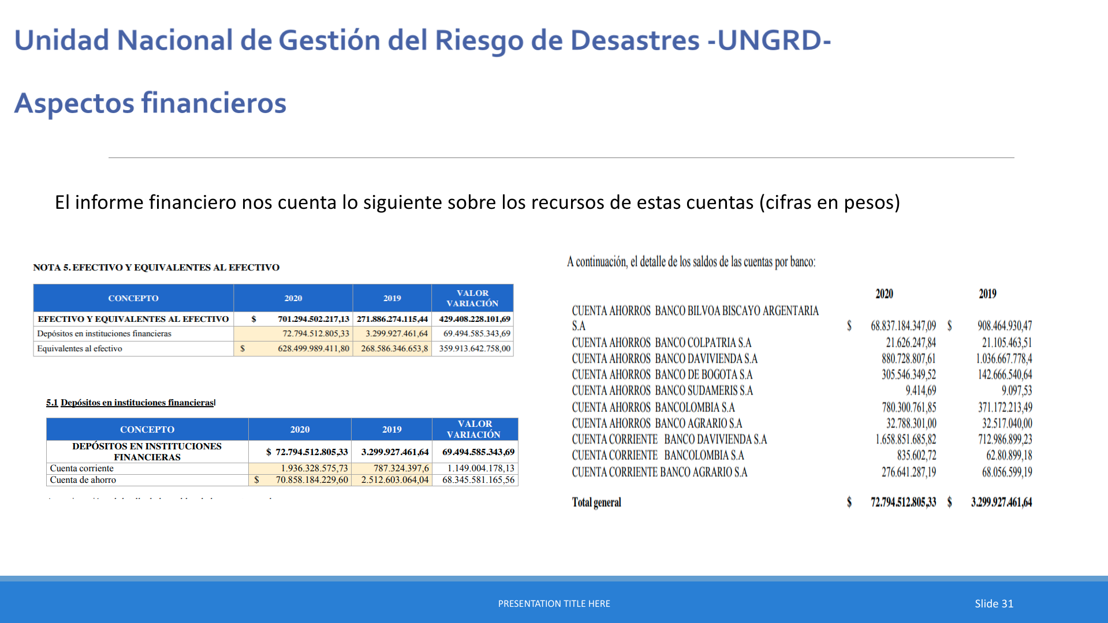1108x623 pixels.
Task: Click the value 276.641.287,19
Action: click(909, 473)
